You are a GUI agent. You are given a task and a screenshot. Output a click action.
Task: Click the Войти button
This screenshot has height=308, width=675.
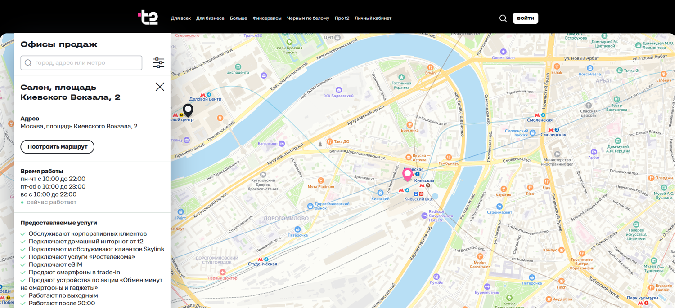point(526,18)
